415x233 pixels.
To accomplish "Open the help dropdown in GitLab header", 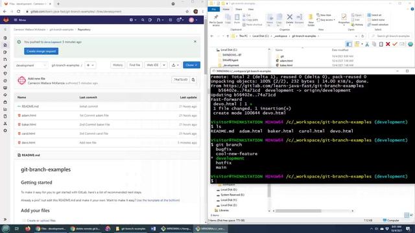I will pyautogui.click(x=180, y=20).
